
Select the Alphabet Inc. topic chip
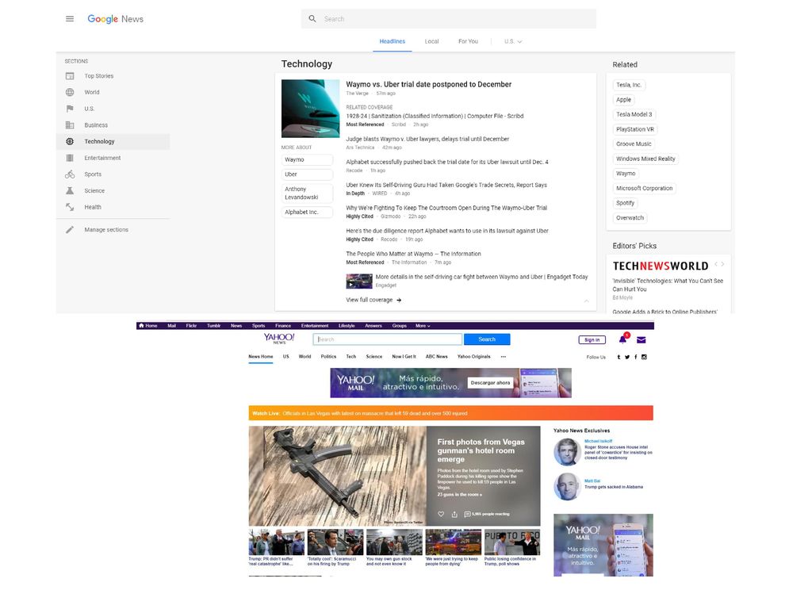307,213
